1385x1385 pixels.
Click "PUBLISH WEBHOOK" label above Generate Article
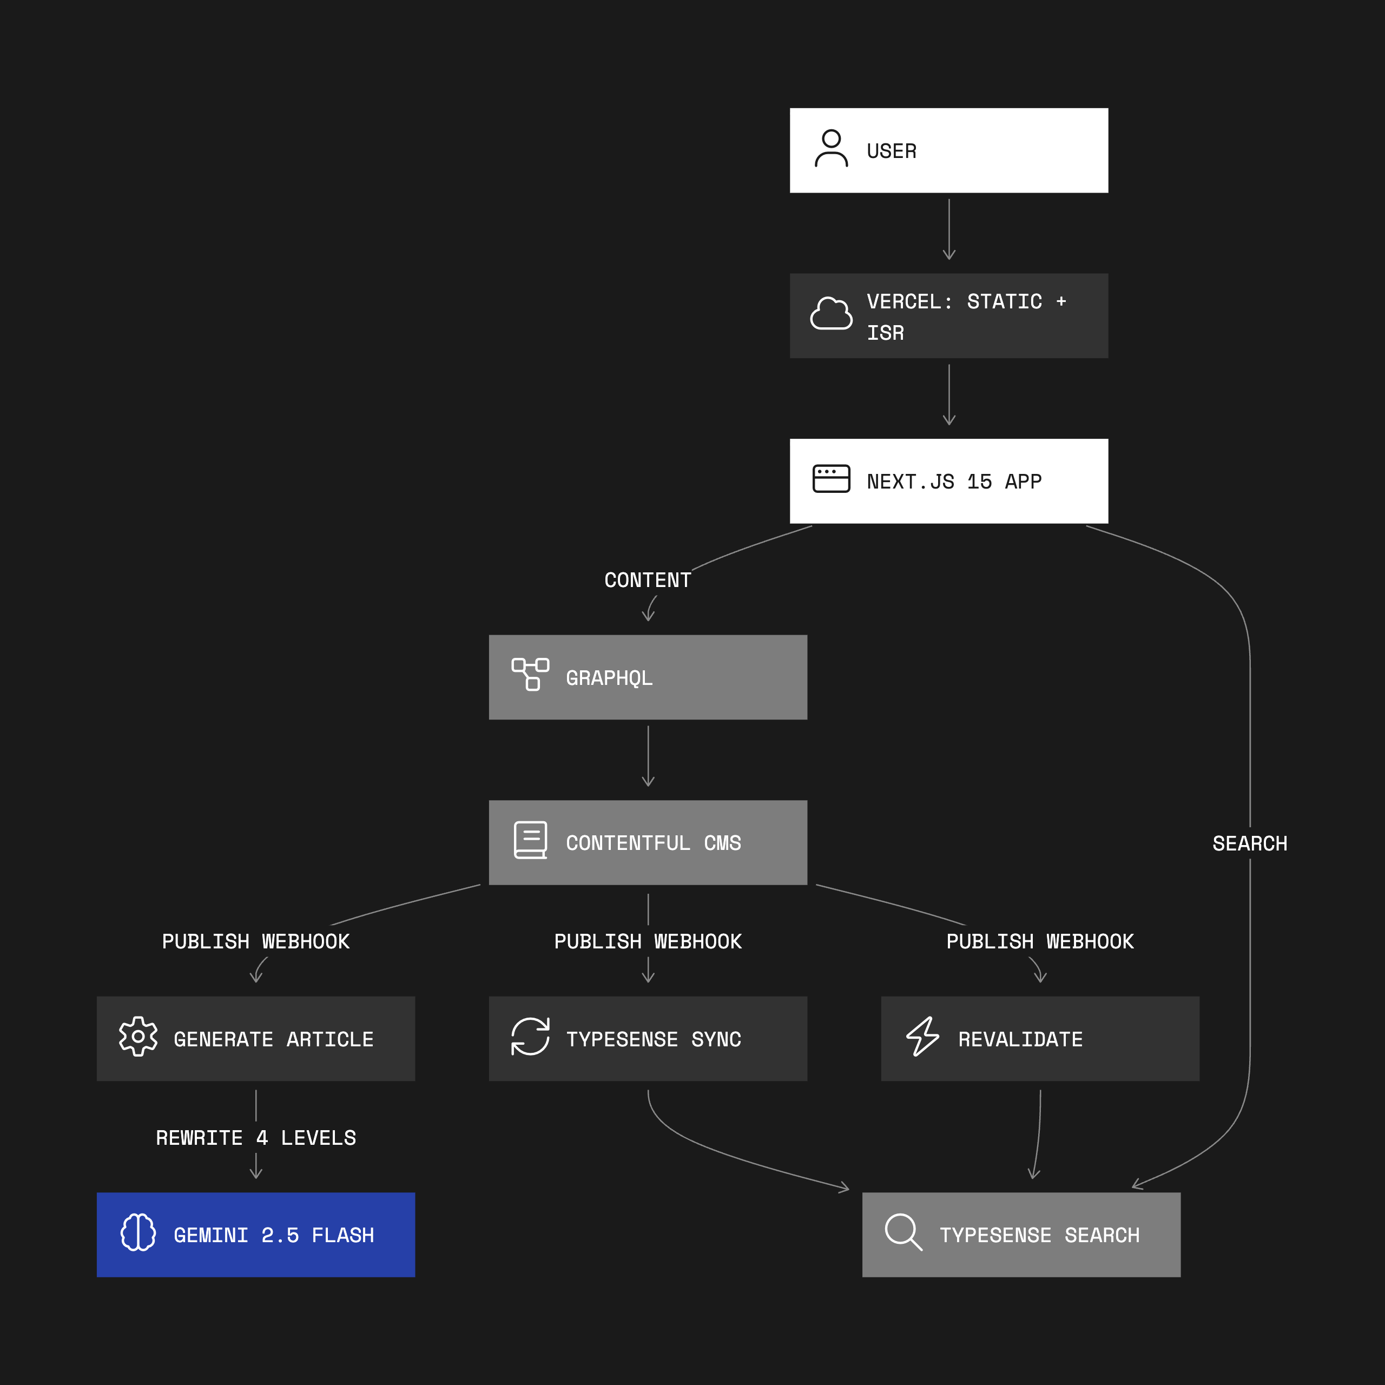(256, 941)
